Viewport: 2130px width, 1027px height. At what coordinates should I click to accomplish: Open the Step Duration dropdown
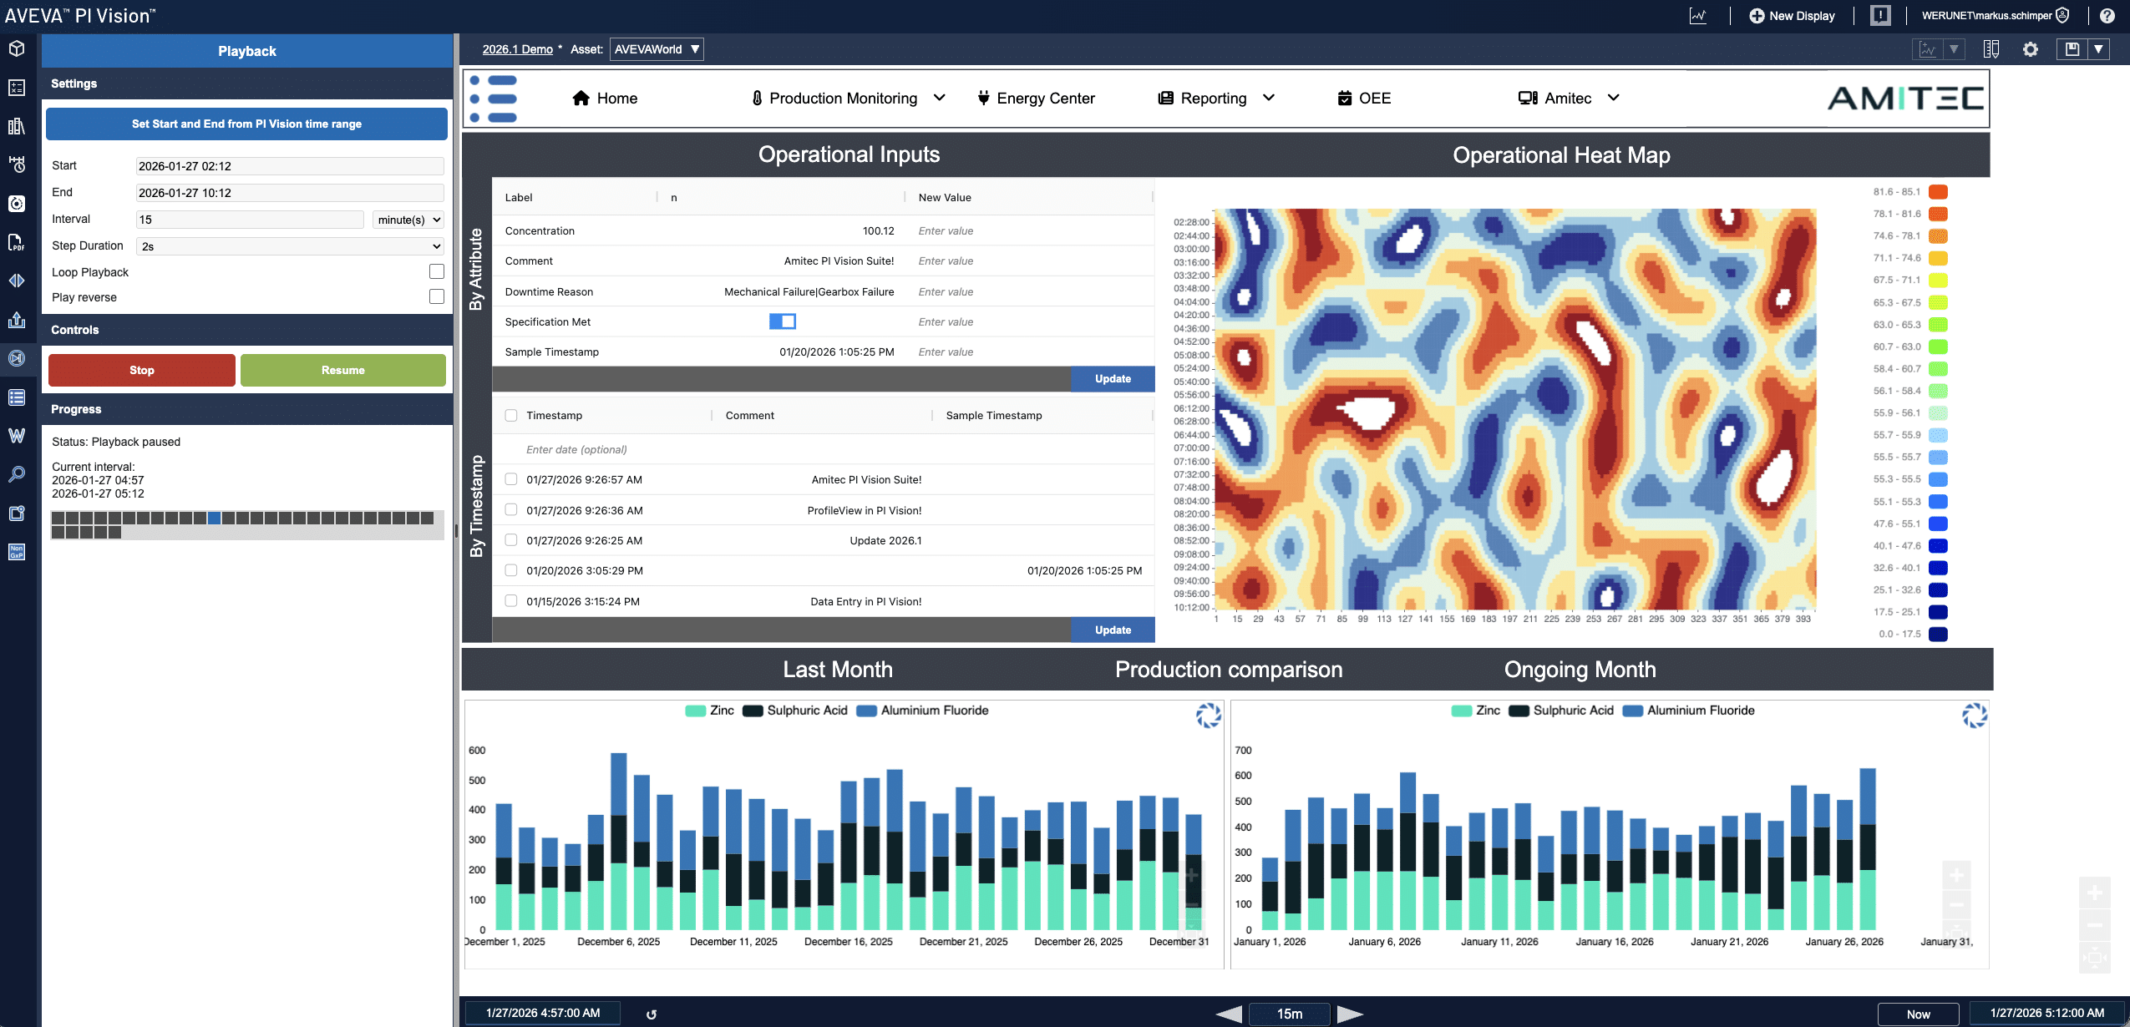click(x=289, y=246)
